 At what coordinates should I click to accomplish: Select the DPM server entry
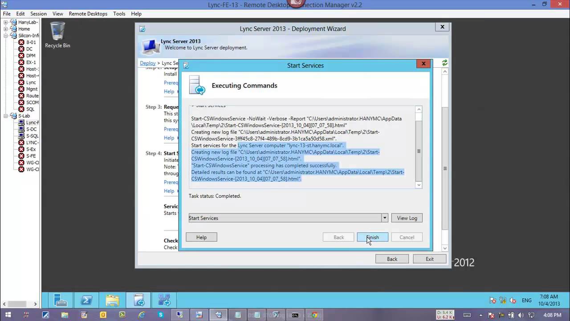(31, 56)
